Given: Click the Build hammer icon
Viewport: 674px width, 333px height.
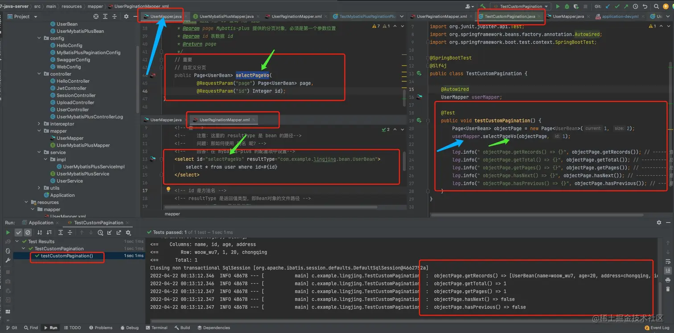Looking at the screenshot, I should pos(483,6).
